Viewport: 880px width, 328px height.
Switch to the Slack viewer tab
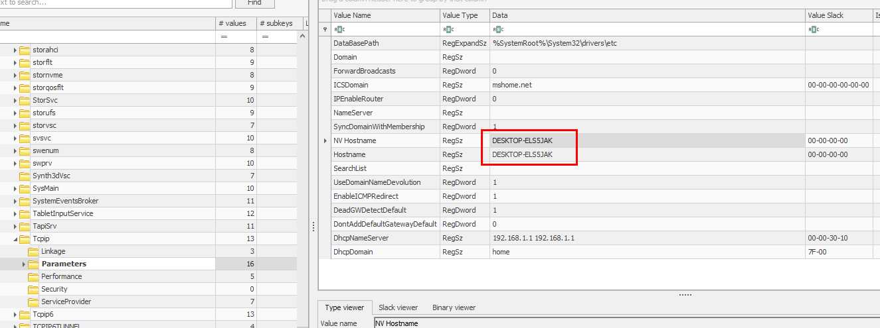click(x=398, y=307)
